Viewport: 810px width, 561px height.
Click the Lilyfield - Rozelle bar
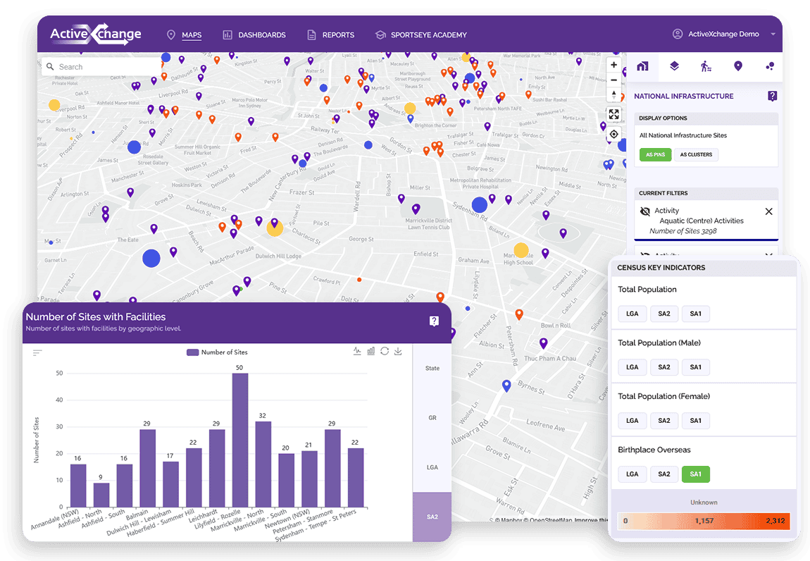click(x=239, y=440)
